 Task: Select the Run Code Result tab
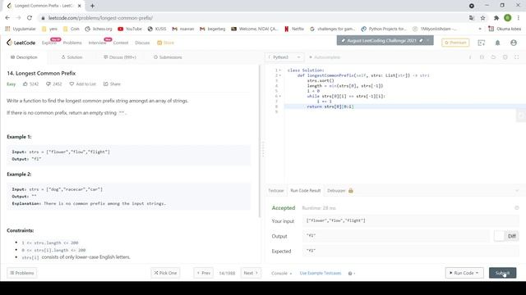(x=306, y=191)
